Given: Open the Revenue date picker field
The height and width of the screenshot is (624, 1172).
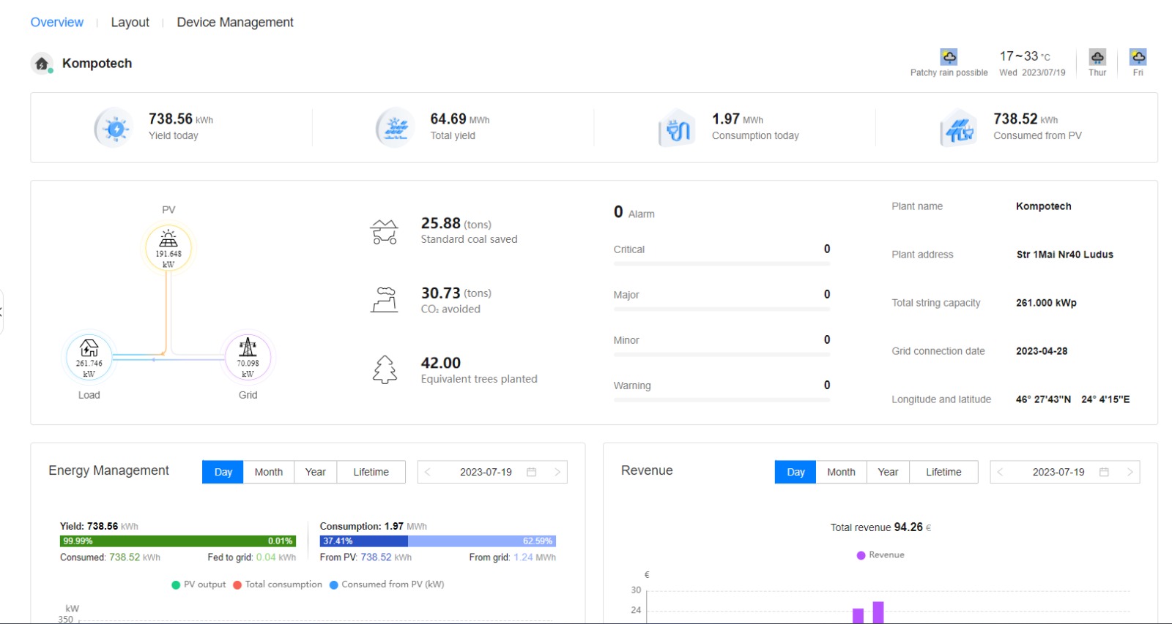Looking at the screenshot, I should tap(1058, 472).
